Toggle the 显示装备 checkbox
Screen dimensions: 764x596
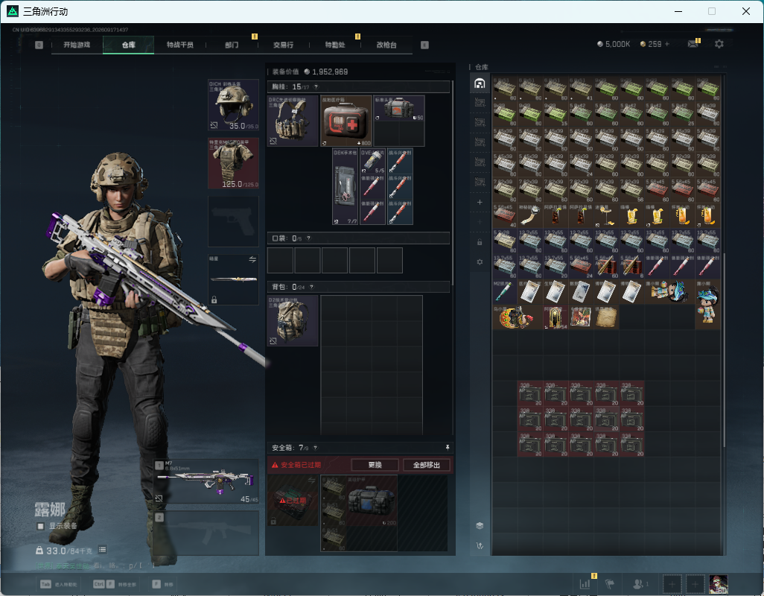41,526
